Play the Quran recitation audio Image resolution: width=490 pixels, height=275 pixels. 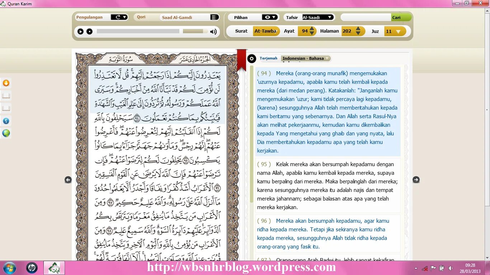[x=80, y=32]
